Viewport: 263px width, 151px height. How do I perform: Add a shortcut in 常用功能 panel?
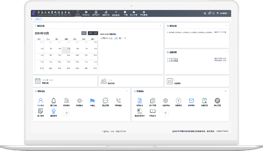(67, 113)
